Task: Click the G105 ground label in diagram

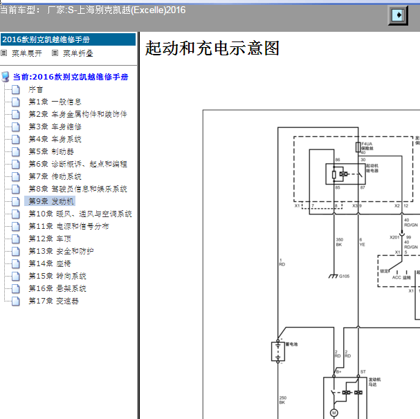Action: (344, 276)
